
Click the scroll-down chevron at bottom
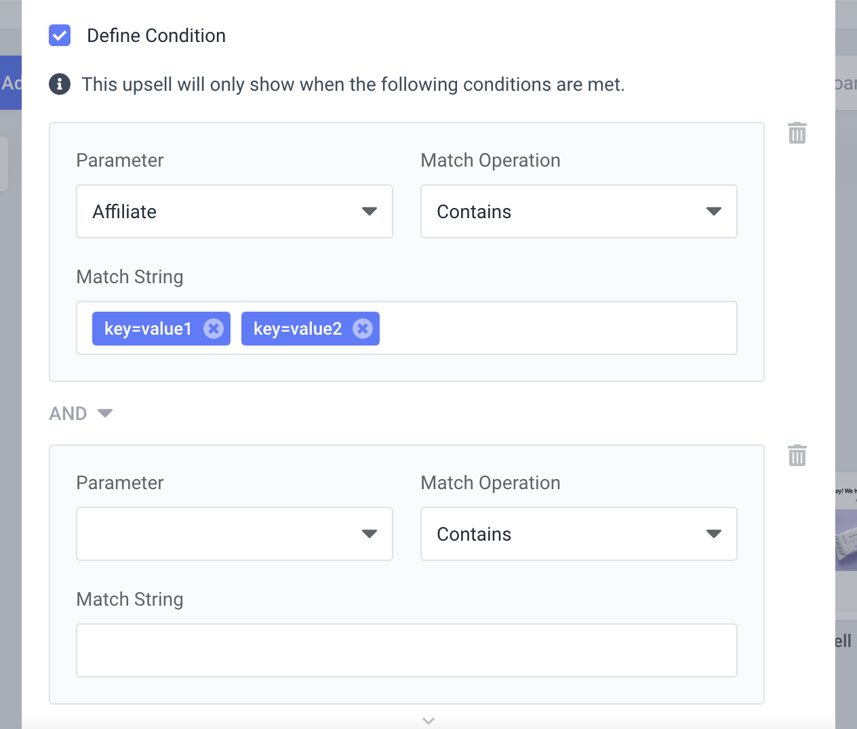click(428, 721)
